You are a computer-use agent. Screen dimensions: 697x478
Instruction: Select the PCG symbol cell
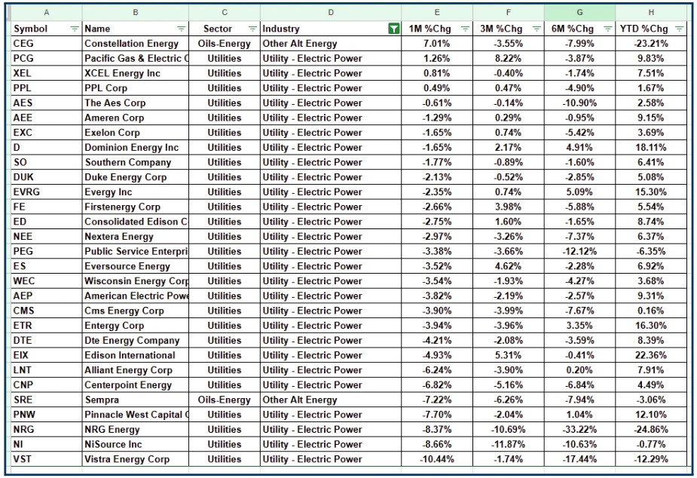[47, 58]
